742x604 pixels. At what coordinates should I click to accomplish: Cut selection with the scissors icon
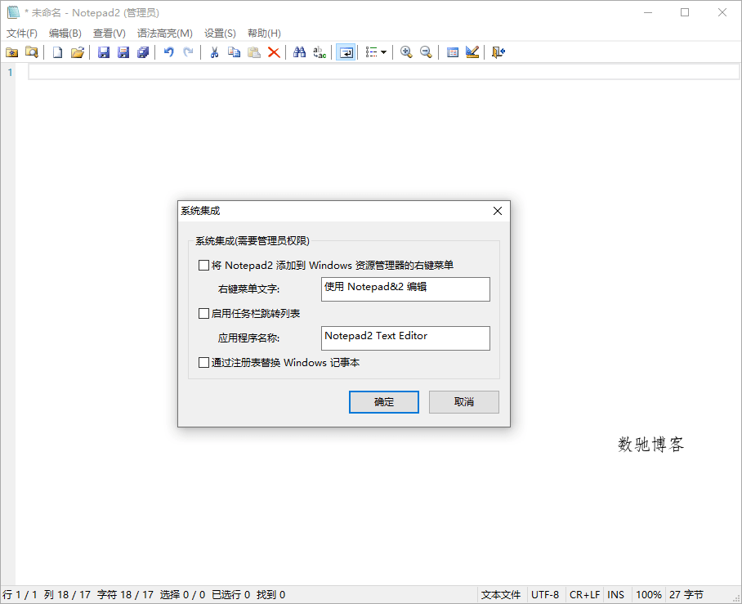214,52
